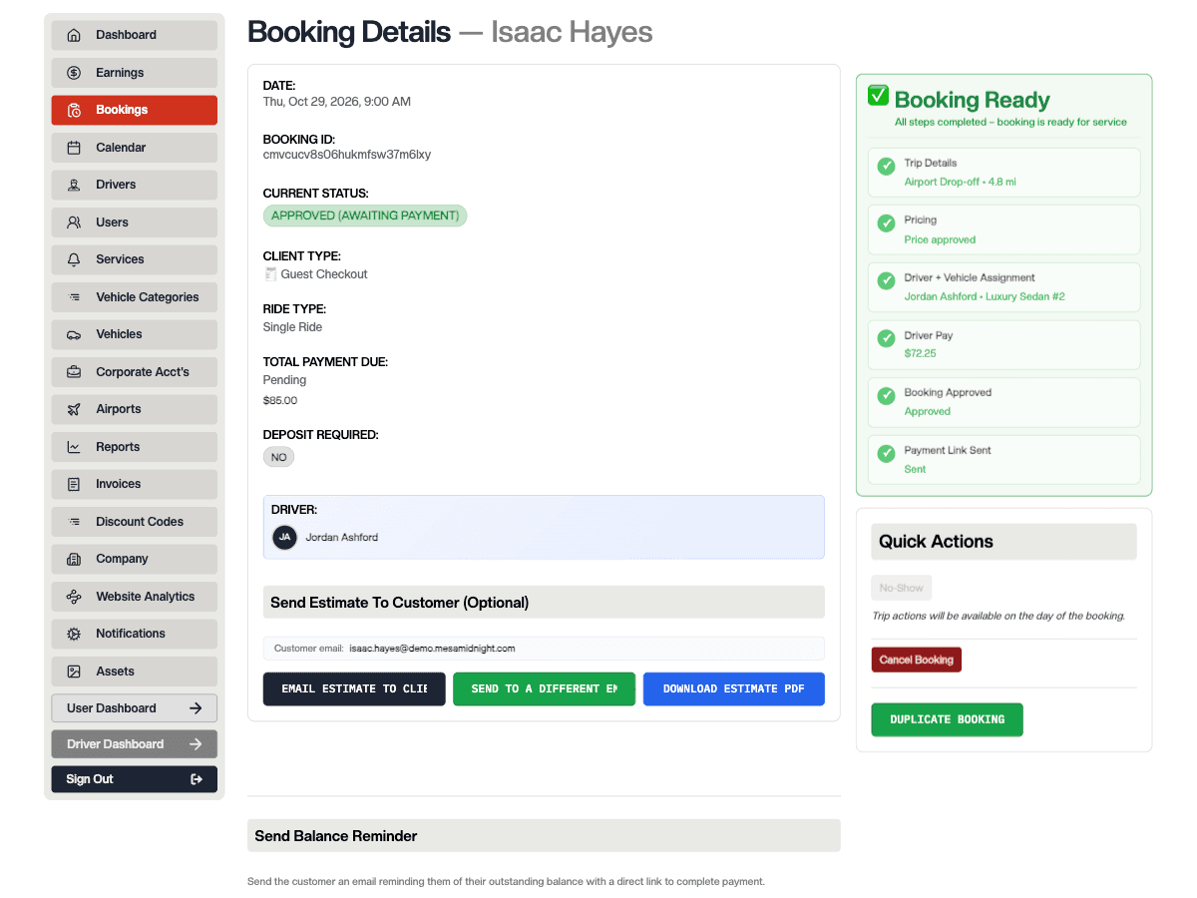The image size is (1197, 898).
Task: Open the Reports section
Action: (x=135, y=447)
